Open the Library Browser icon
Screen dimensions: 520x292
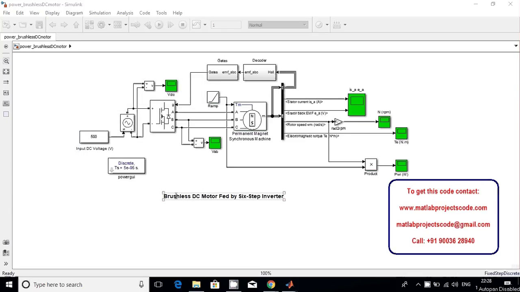tap(89, 25)
